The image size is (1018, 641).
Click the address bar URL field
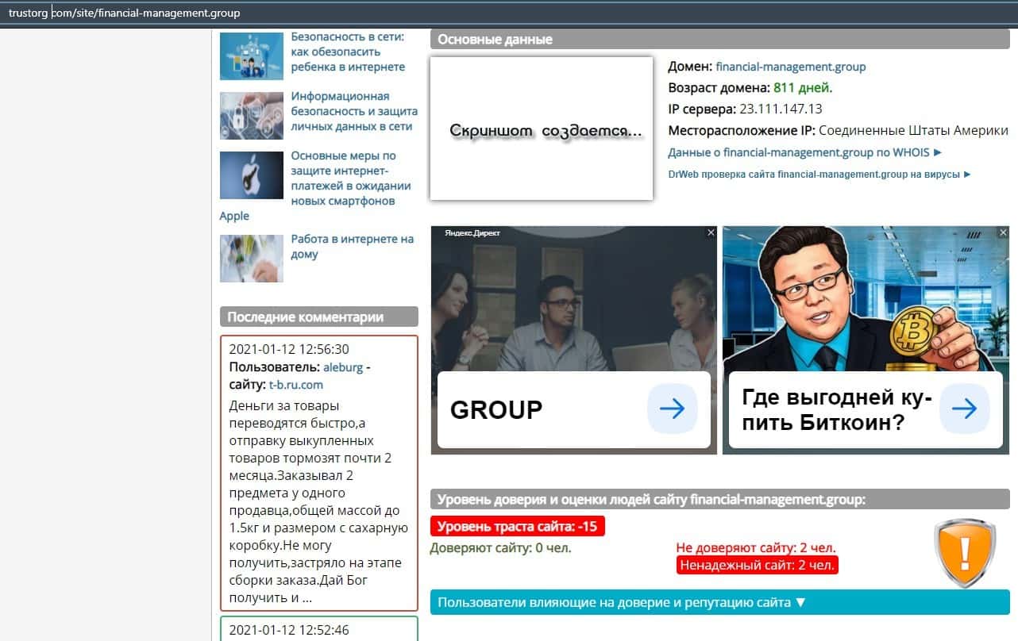pyautogui.click(x=508, y=13)
